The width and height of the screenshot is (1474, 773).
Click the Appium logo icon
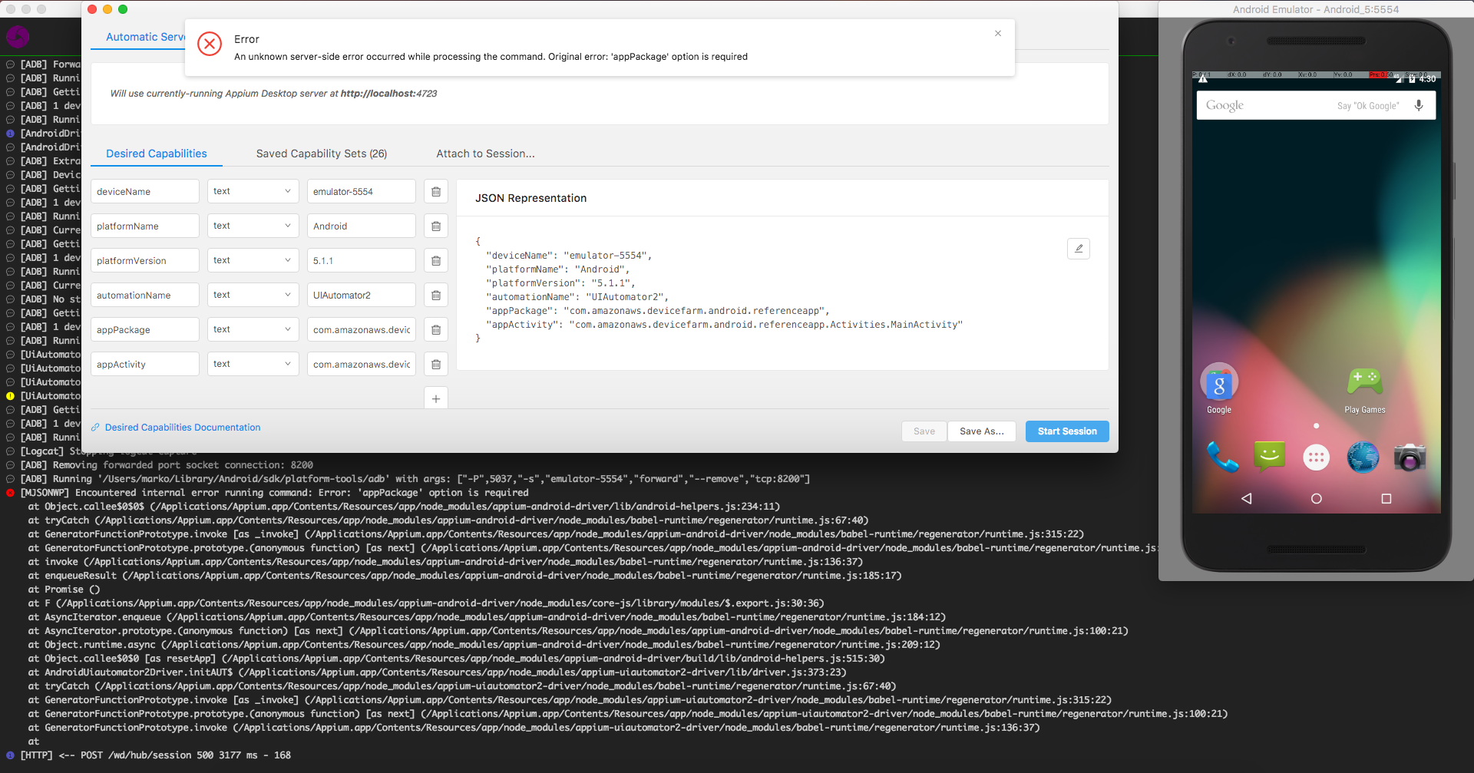pos(18,36)
